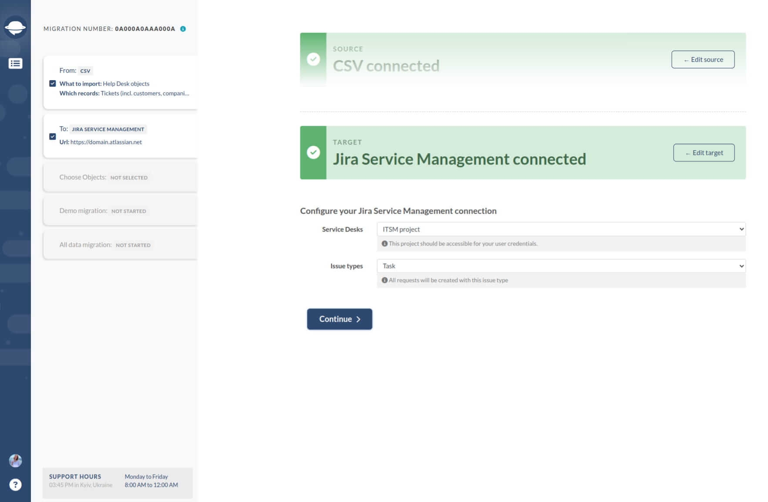The image size is (768, 502).
Task: Open the Issue types dropdown
Action: click(561, 266)
